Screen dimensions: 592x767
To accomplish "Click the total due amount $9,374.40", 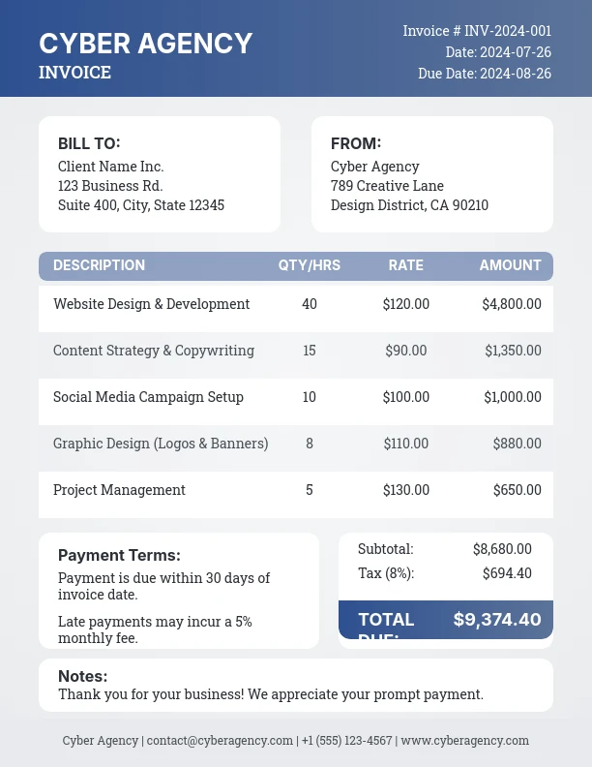I will [x=496, y=620].
